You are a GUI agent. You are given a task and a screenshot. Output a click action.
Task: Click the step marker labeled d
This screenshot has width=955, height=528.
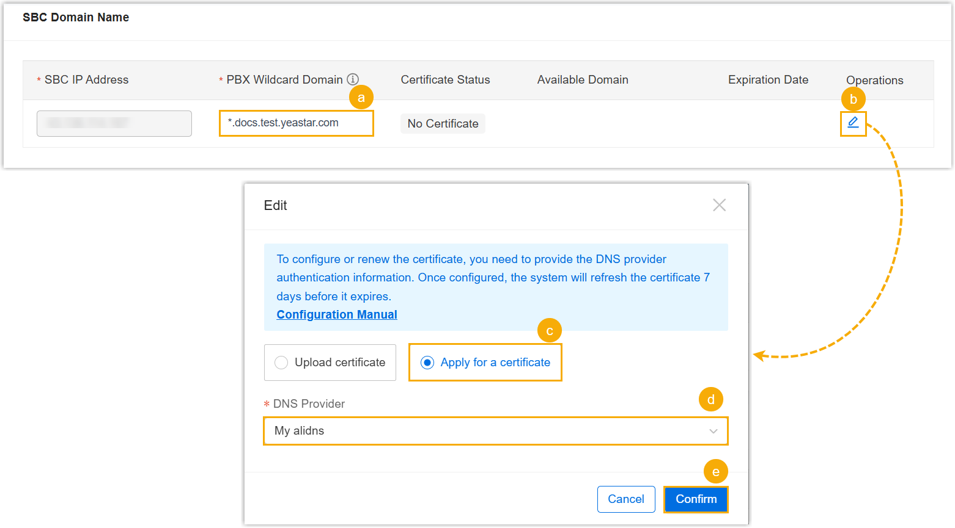710,400
